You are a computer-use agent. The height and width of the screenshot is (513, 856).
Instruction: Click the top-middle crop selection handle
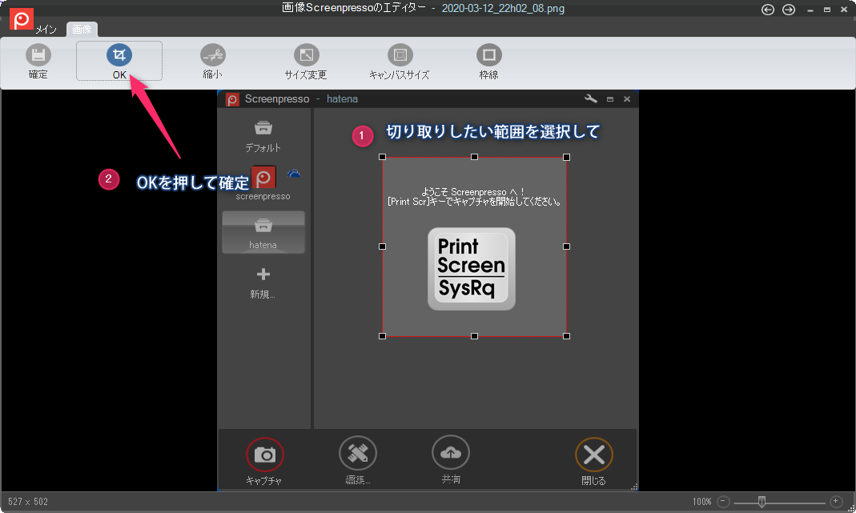pyautogui.click(x=474, y=157)
